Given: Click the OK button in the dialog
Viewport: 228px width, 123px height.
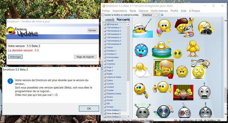Looking at the screenshot, I should (x=89, y=109).
